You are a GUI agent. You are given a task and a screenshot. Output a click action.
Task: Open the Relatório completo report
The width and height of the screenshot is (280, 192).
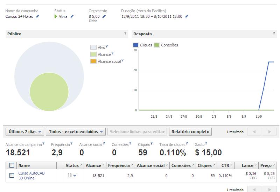tap(190, 132)
